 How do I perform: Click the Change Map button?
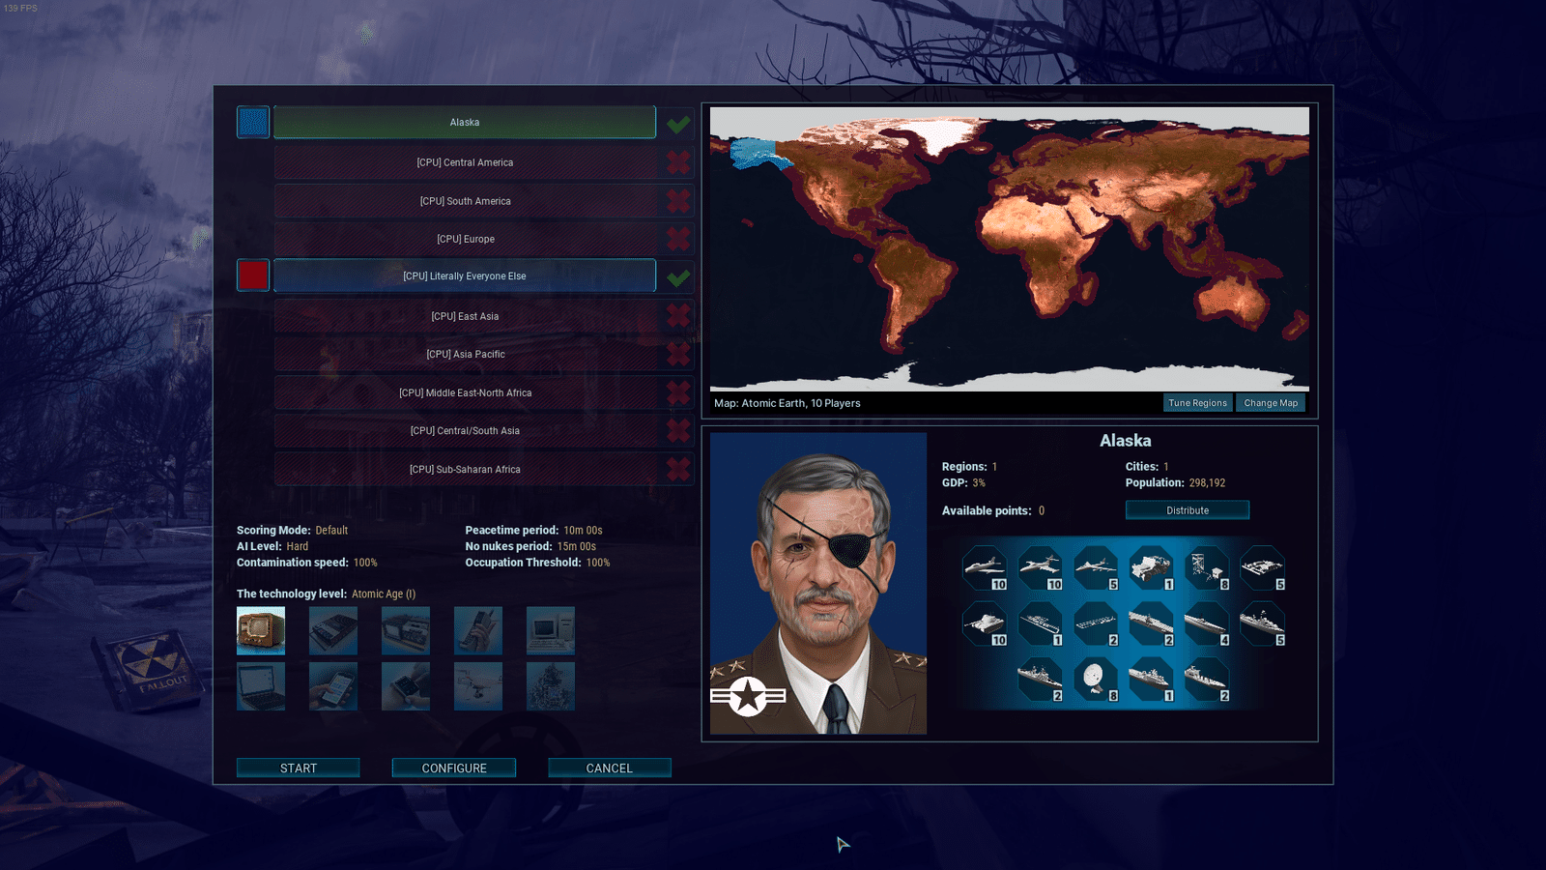tap(1271, 403)
